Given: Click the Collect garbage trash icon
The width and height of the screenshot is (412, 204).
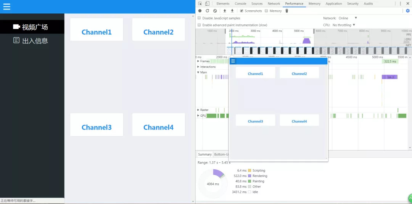Looking at the screenshot, I should 286,11.
